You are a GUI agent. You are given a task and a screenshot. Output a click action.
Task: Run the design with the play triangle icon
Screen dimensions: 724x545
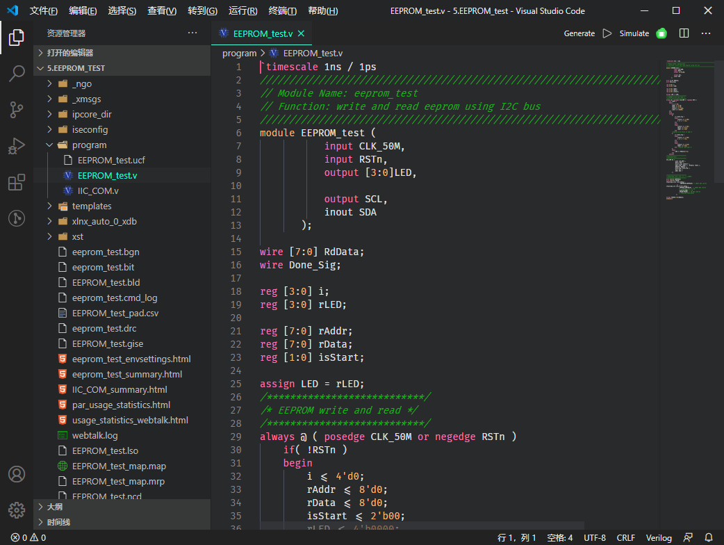[x=607, y=33]
